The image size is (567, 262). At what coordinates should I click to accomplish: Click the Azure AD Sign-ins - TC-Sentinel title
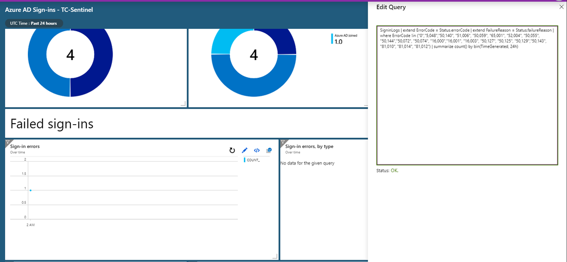(49, 10)
